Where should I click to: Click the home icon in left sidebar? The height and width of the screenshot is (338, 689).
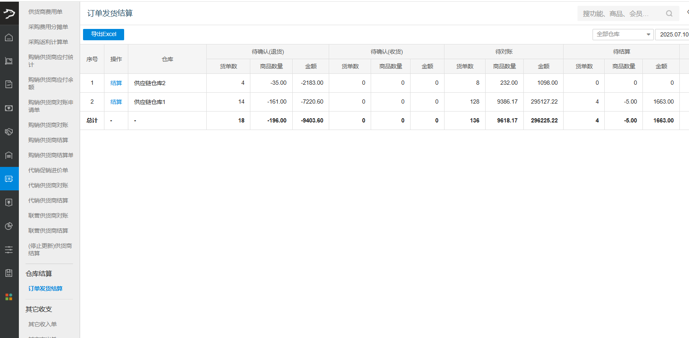pyautogui.click(x=9, y=38)
